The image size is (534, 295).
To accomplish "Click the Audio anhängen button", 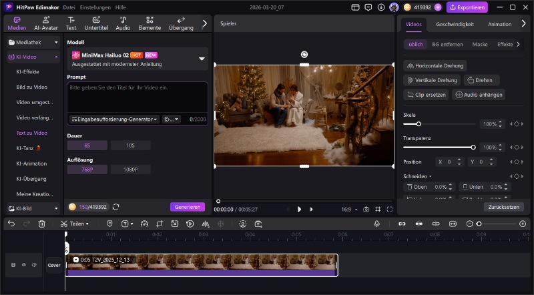I will 479,95.
